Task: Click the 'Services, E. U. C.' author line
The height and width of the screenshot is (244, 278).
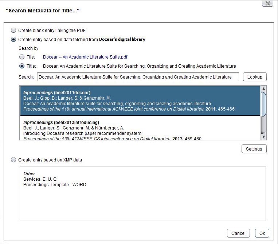Action: (x=40, y=179)
